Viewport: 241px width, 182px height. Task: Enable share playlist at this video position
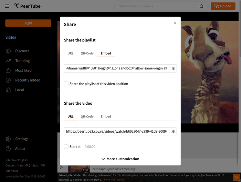pyautogui.click(x=66, y=84)
